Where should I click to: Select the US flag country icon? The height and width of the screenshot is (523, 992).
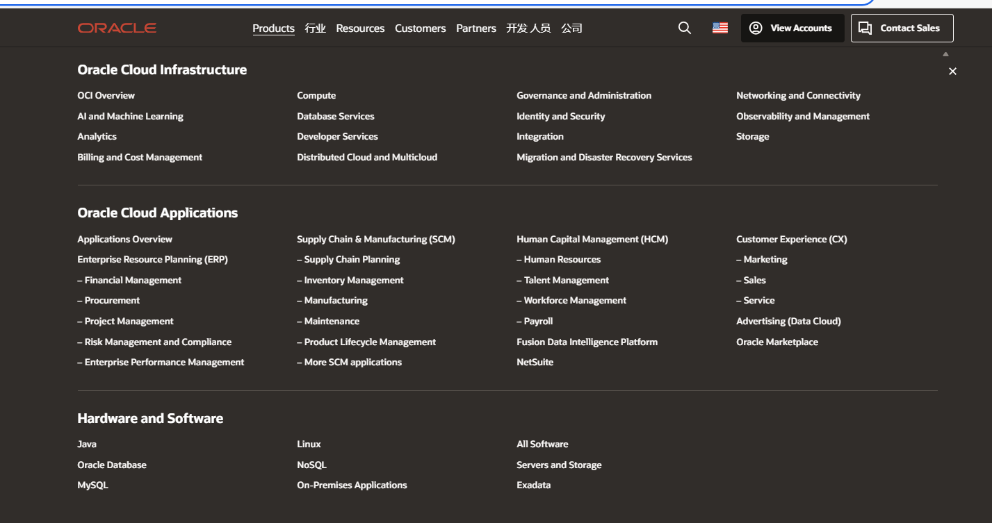(x=720, y=28)
